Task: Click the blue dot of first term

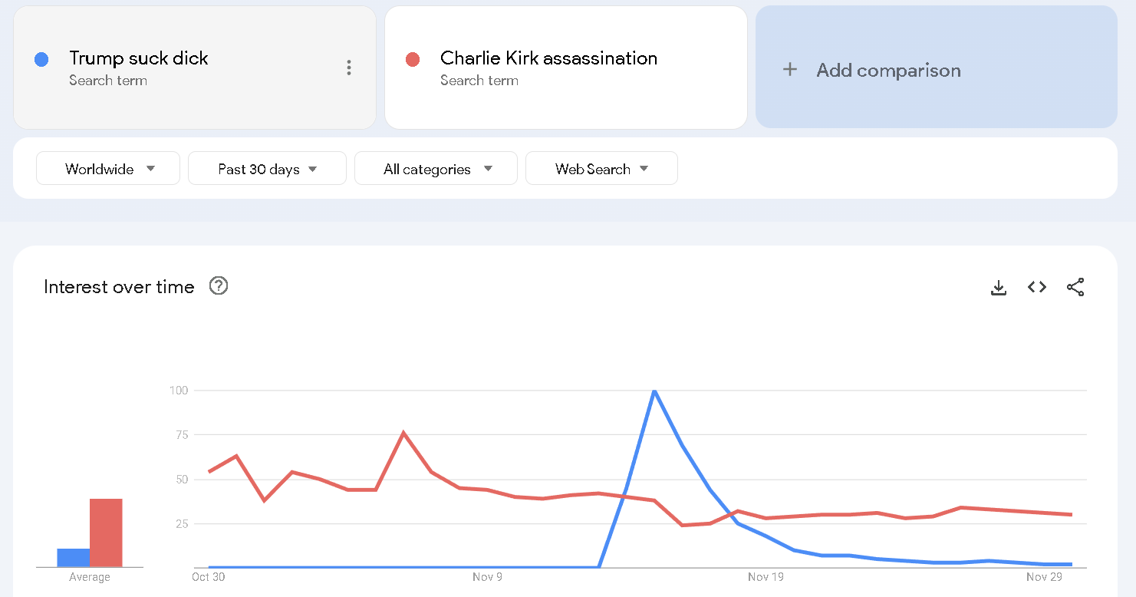Action: click(x=42, y=60)
